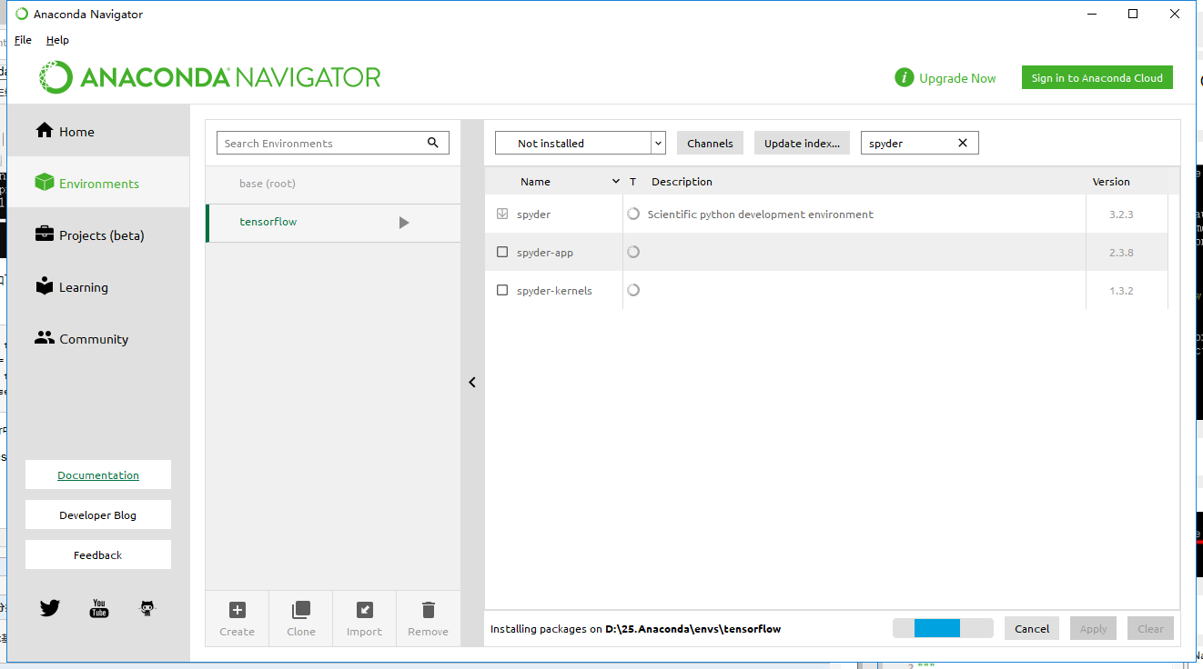Click Update index button

tap(802, 144)
